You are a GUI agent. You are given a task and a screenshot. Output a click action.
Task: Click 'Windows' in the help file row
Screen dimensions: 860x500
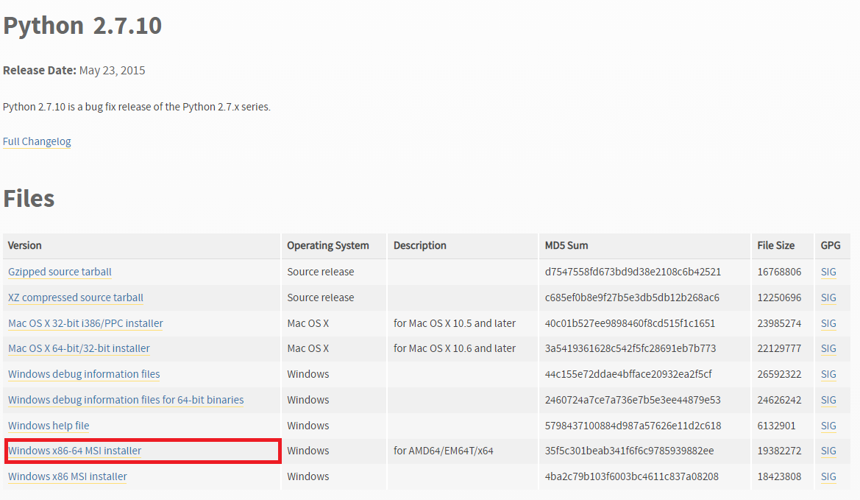[x=308, y=426]
